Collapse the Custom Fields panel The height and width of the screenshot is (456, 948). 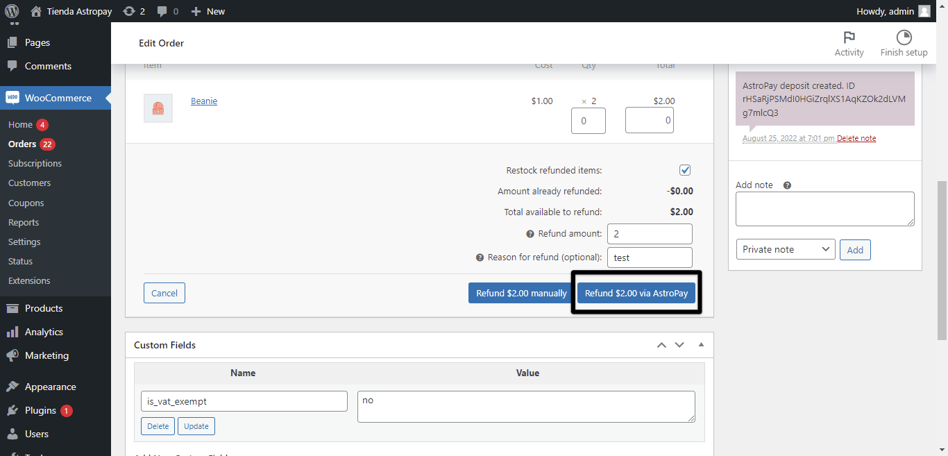click(701, 345)
